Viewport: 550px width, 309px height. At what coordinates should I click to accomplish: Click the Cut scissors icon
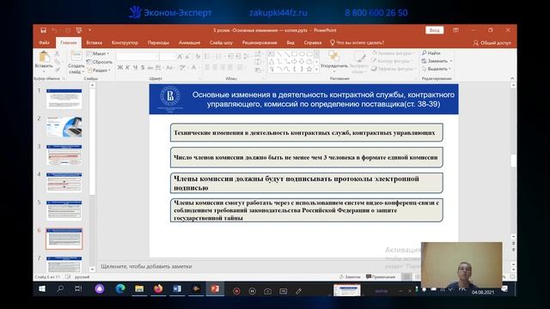pos(57,53)
